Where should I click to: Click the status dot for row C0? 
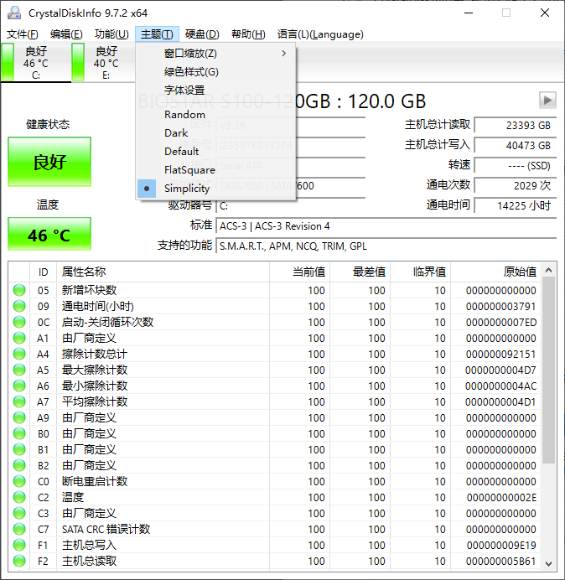tap(19, 481)
